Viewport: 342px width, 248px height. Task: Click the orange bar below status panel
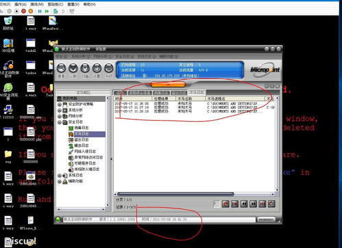point(169,85)
